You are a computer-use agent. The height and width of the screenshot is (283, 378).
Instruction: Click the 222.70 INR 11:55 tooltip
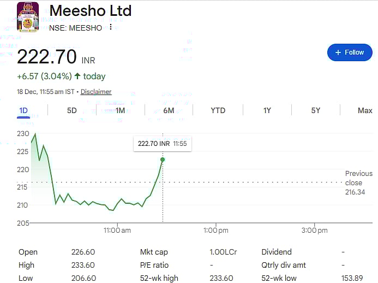pyautogui.click(x=163, y=144)
